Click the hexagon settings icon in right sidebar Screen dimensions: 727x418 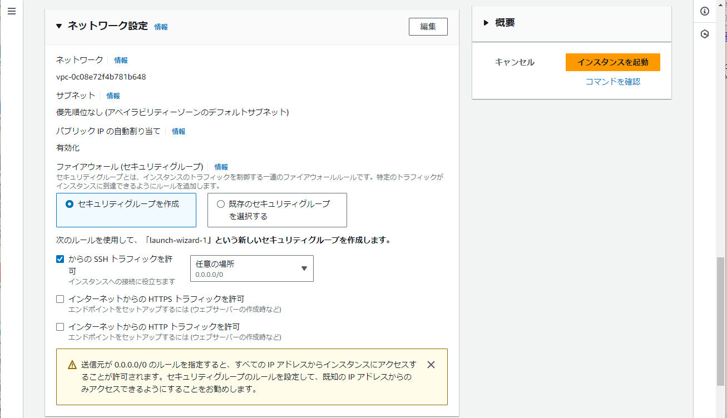(705, 34)
